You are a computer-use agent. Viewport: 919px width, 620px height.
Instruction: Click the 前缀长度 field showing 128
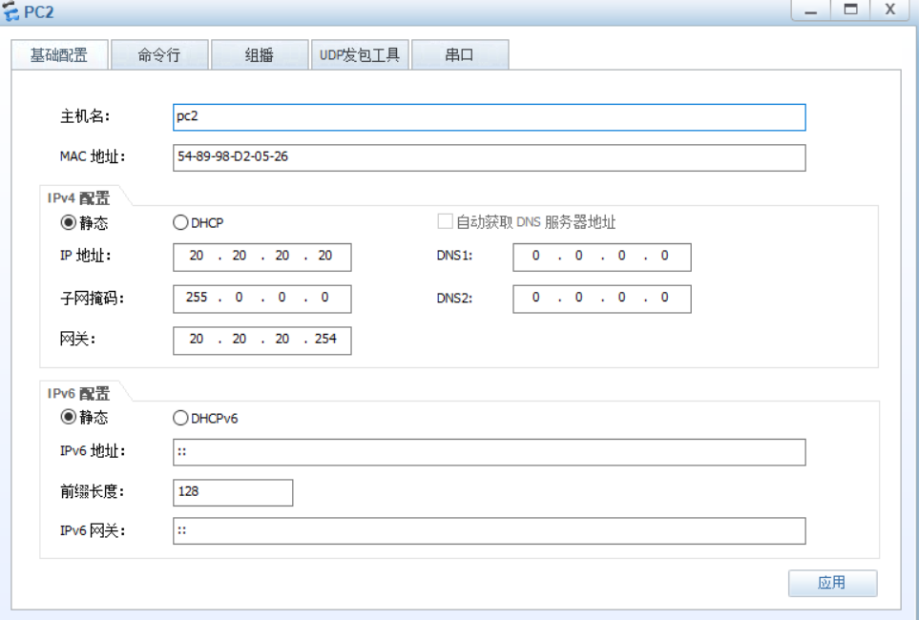[x=233, y=493]
